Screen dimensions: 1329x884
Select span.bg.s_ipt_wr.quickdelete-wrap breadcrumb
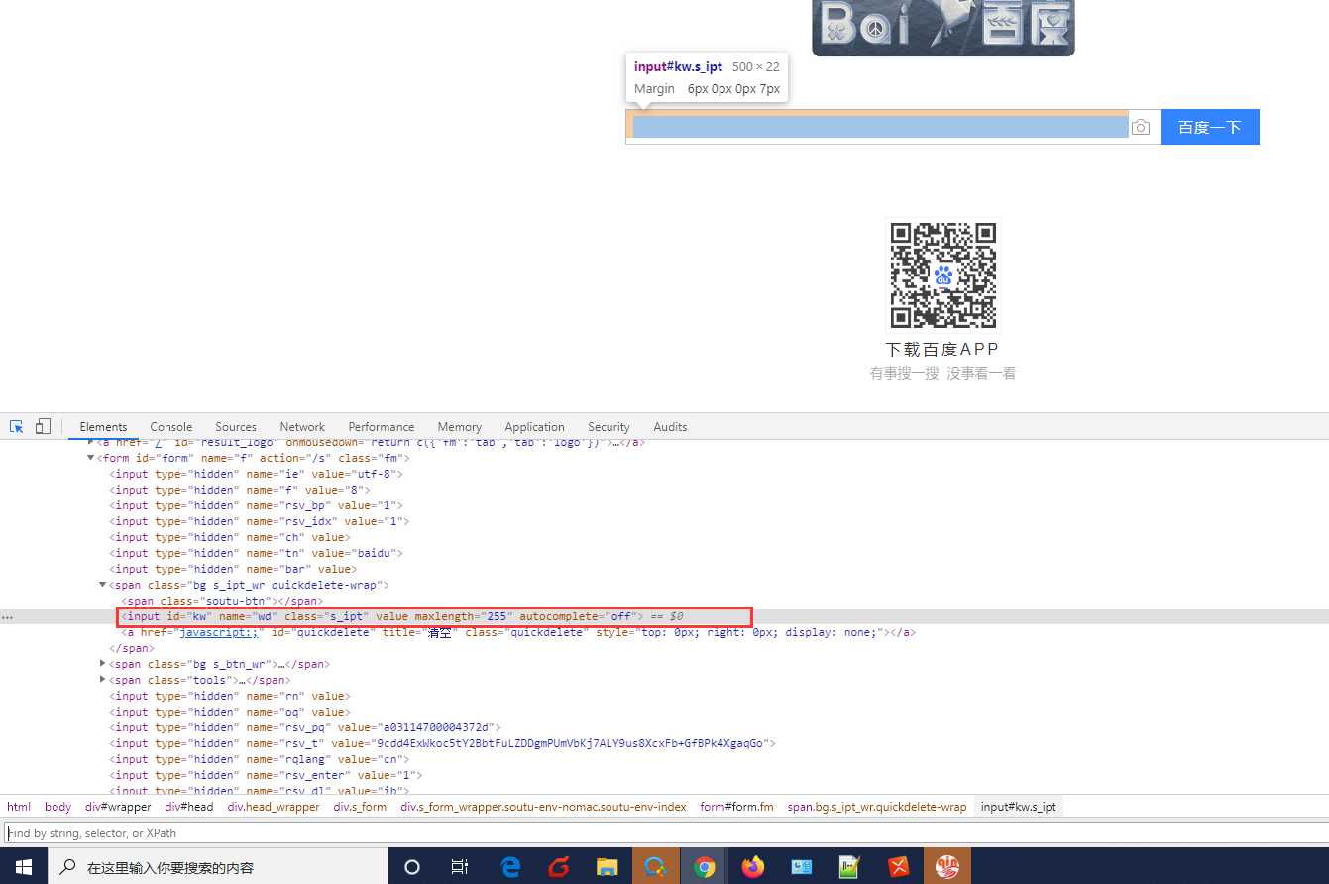point(877,807)
